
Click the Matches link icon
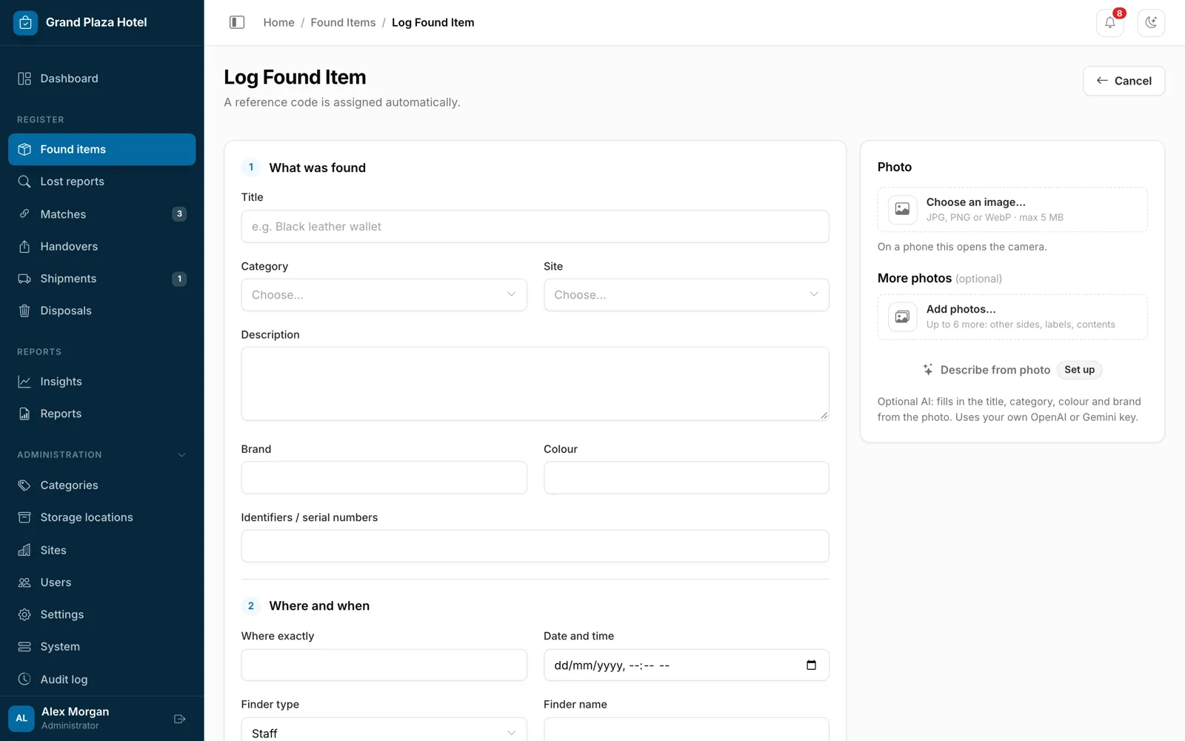pyautogui.click(x=24, y=214)
